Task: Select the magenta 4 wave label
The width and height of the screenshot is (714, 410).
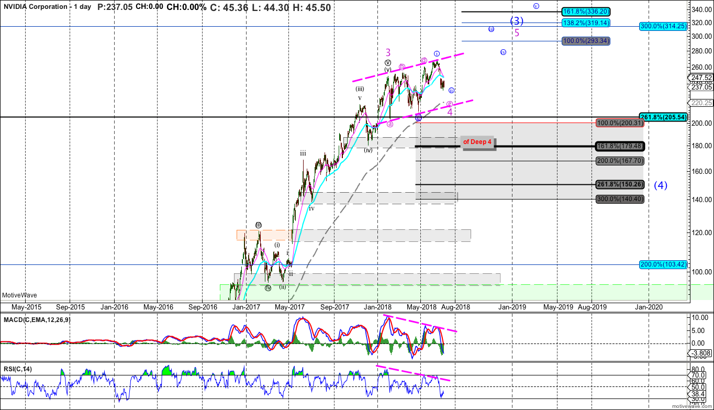Action: [x=450, y=112]
